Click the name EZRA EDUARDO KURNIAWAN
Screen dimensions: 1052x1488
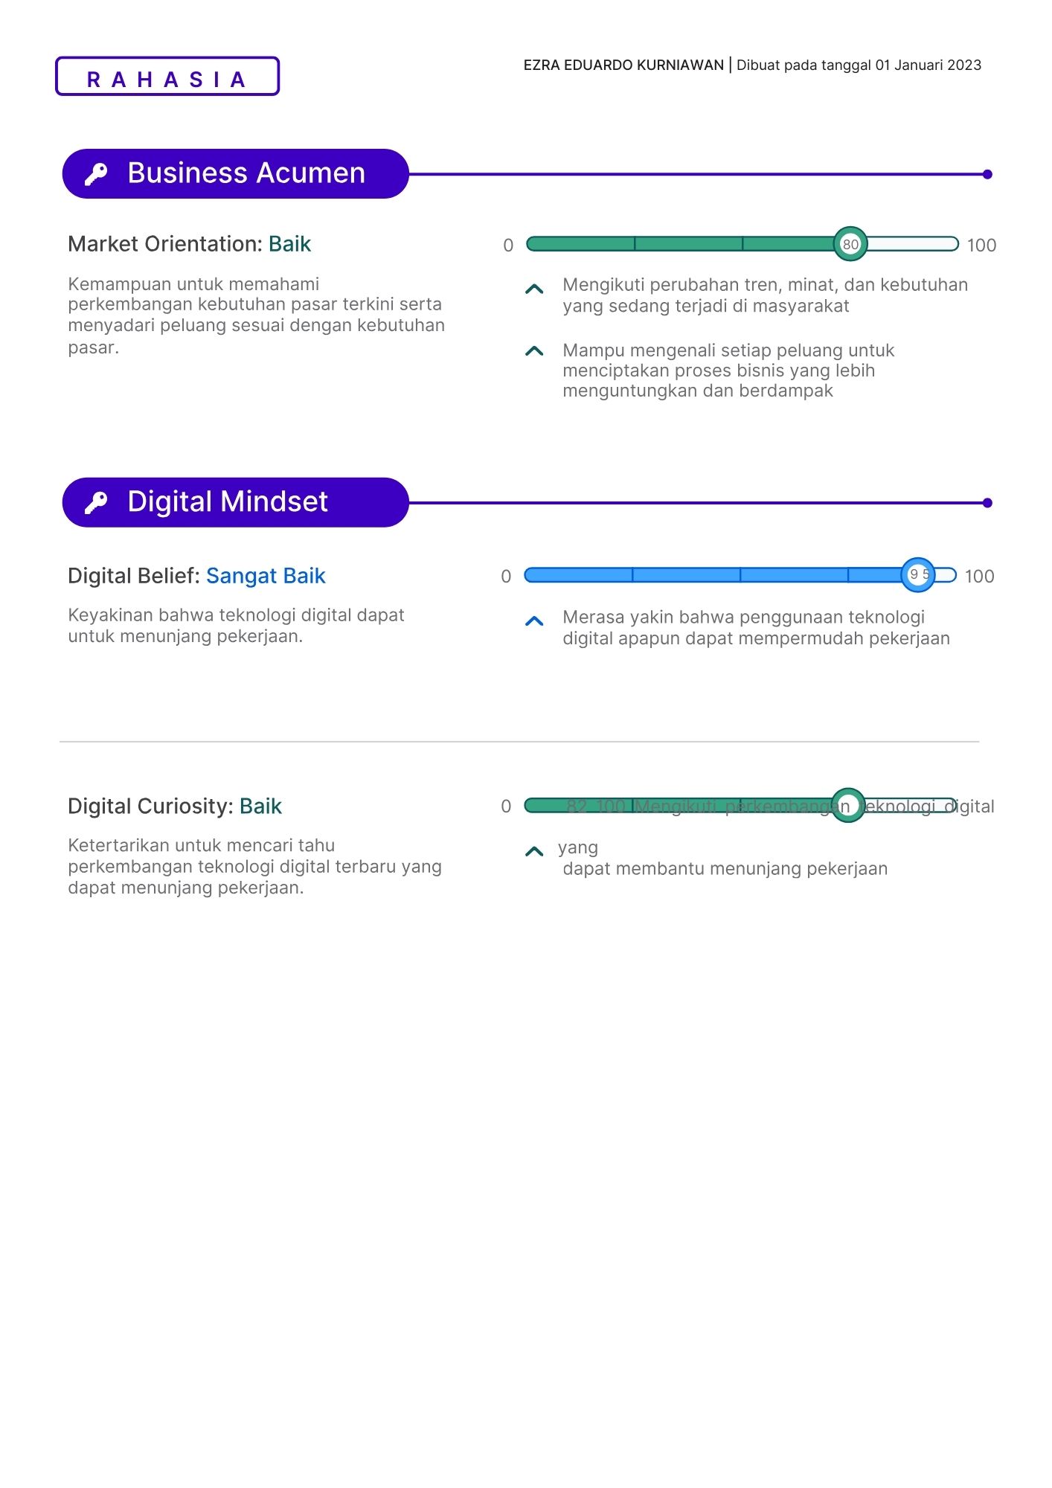(623, 65)
